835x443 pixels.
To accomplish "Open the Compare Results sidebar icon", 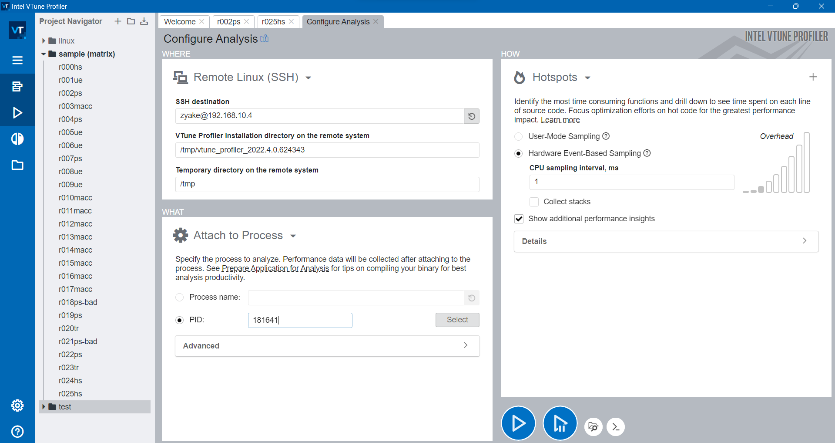I will coord(17,139).
